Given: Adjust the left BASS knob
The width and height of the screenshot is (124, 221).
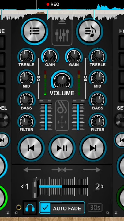Looking at the screenshot, I should [26, 99].
